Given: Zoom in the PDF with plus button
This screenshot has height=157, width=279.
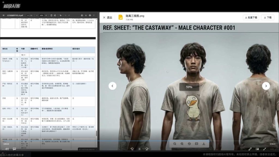Looking at the screenshot, I should [x=46, y=15].
